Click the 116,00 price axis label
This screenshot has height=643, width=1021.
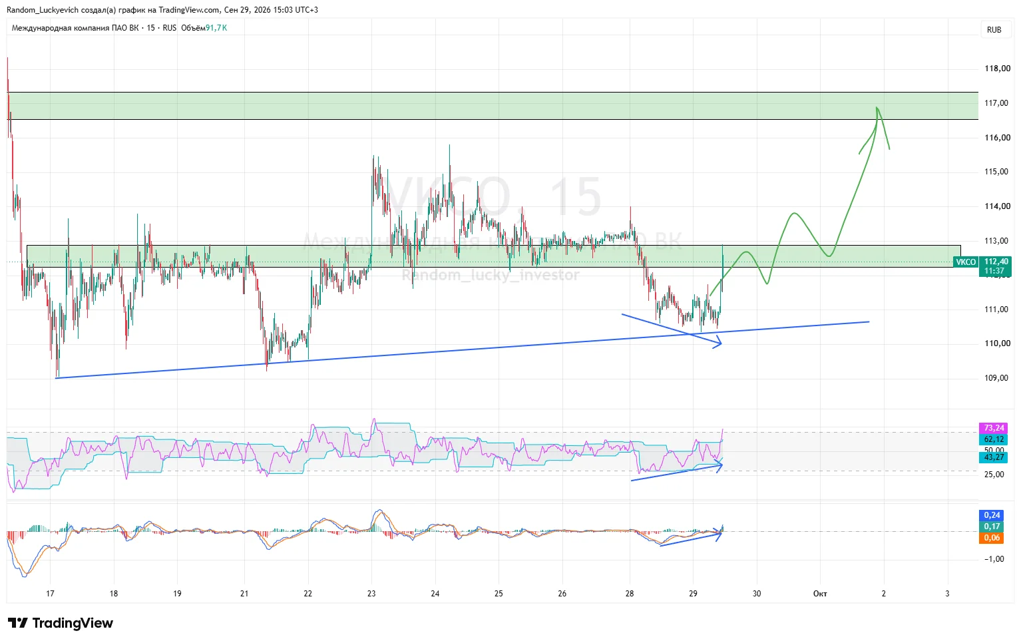pos(997,138)
